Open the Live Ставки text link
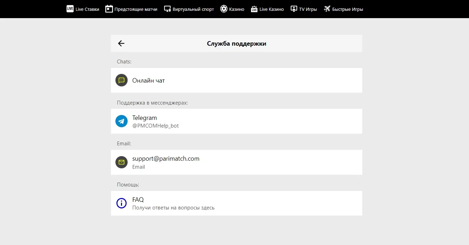Screen dimensions: 469x245 coord(87,9)
